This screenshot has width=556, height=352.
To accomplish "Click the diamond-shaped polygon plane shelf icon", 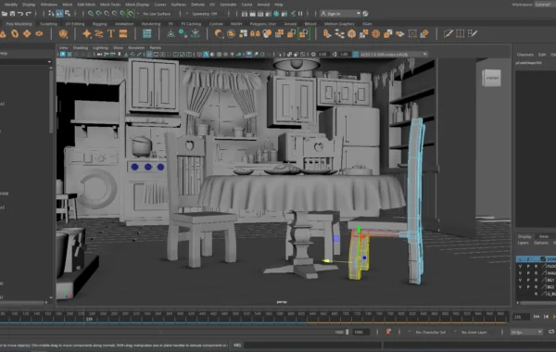I will [x=27, y=33].
